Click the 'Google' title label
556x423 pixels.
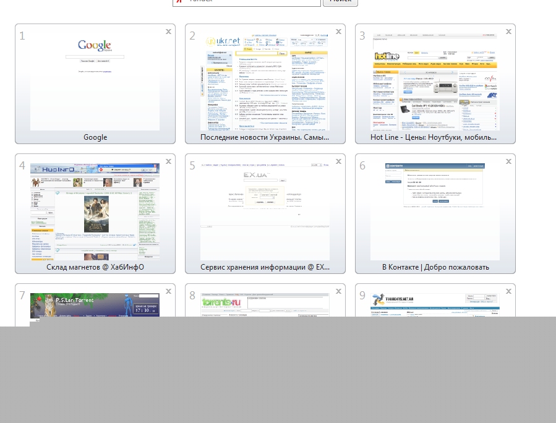pyautogui.click(x=95, y=137)
